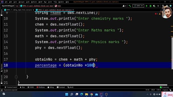Click the src breadcrumb
Image resolution: width=173 pixels, height=97 pixels.
click(17, 6)
